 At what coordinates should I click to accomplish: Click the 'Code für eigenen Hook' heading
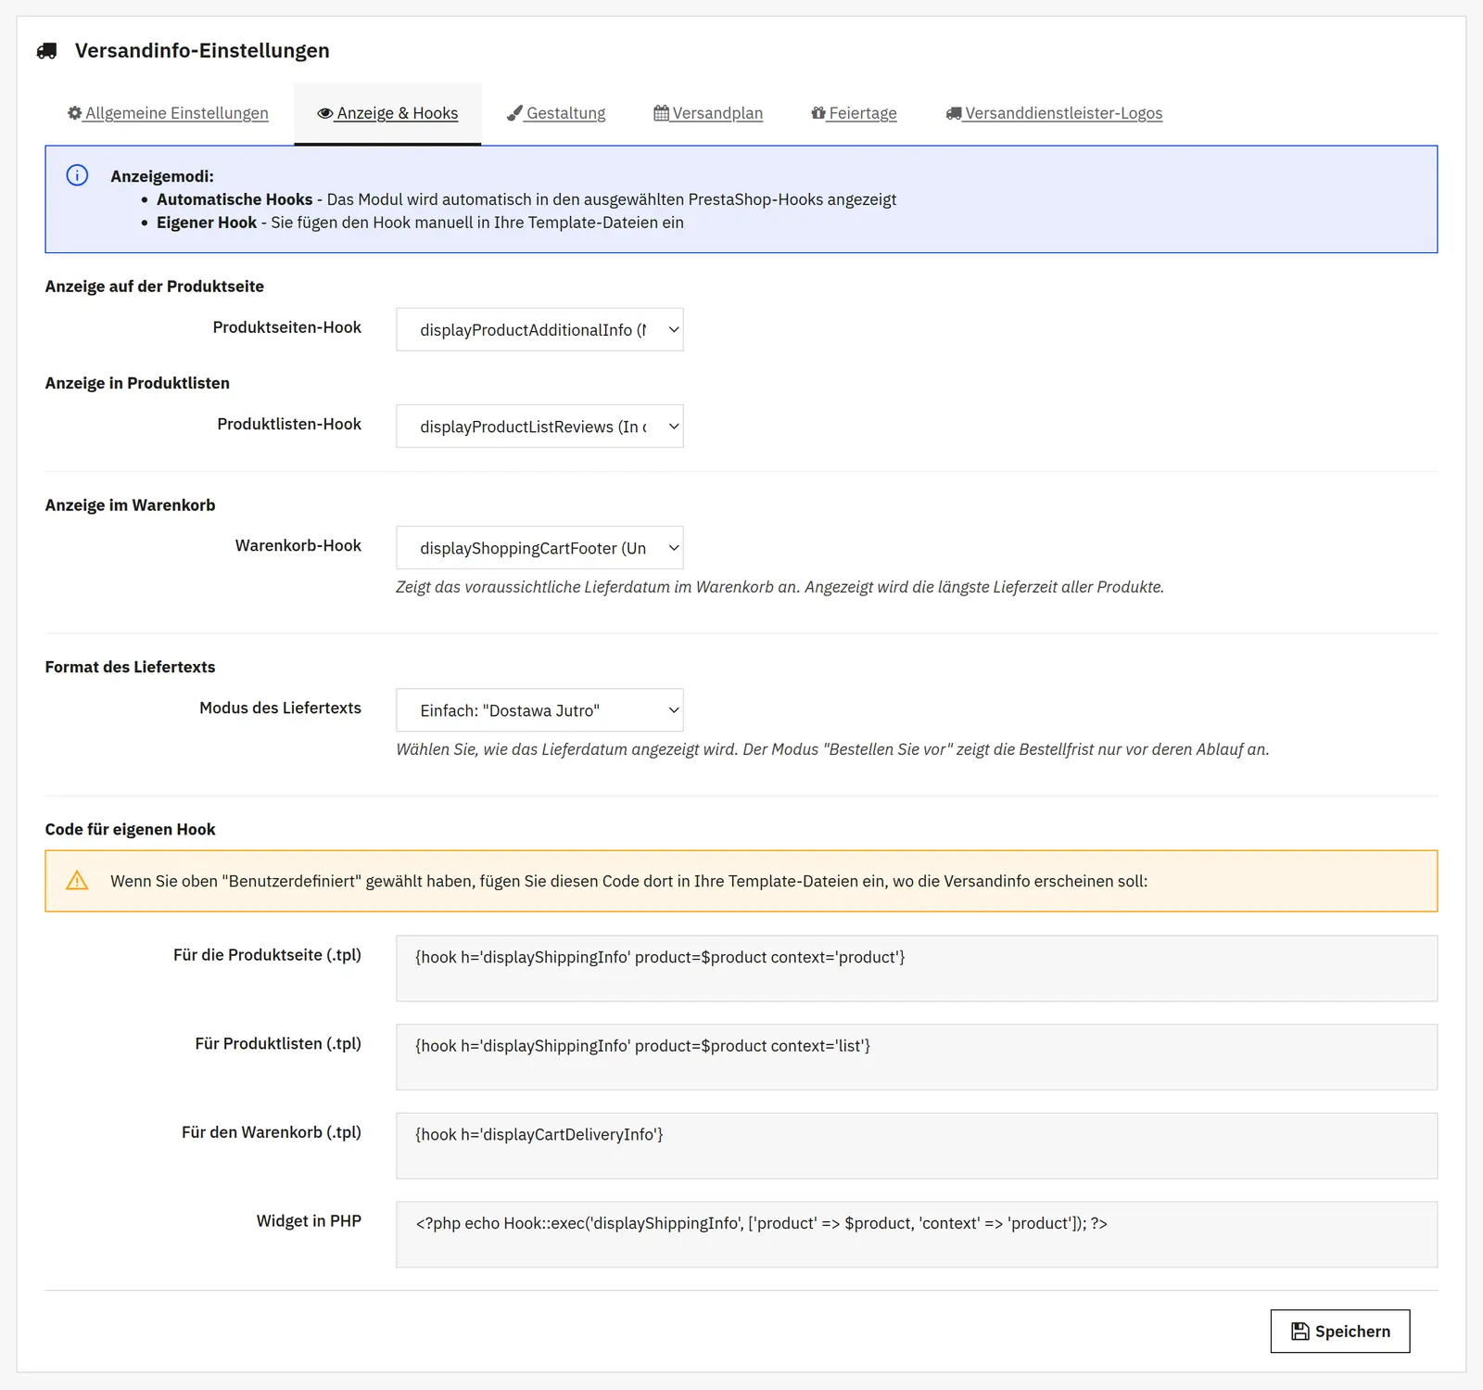tap(130, 829)
